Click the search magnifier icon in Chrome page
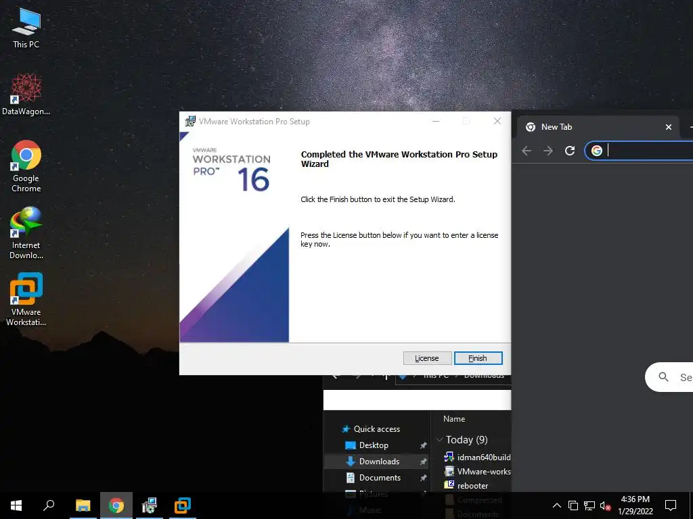Image resolution: width=693 pixels, height=519 pixels. tap(663, 377)
